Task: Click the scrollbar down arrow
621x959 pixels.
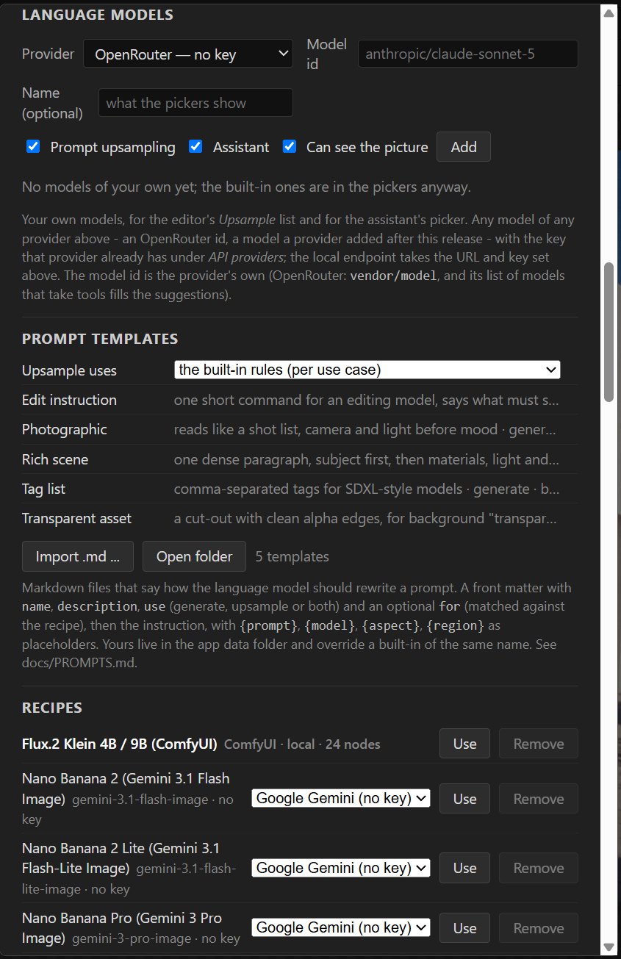Action: point(609,947)
